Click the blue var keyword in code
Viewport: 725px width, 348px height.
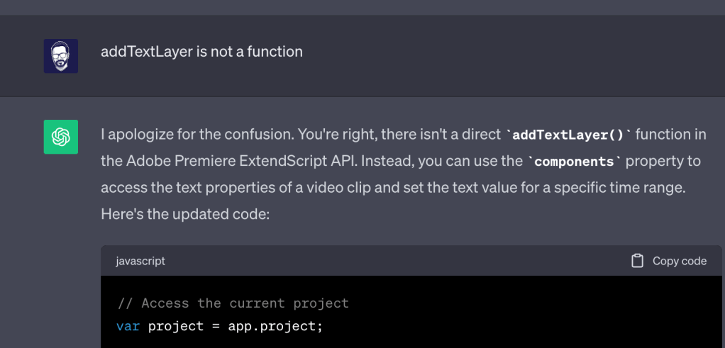point(128,326)
